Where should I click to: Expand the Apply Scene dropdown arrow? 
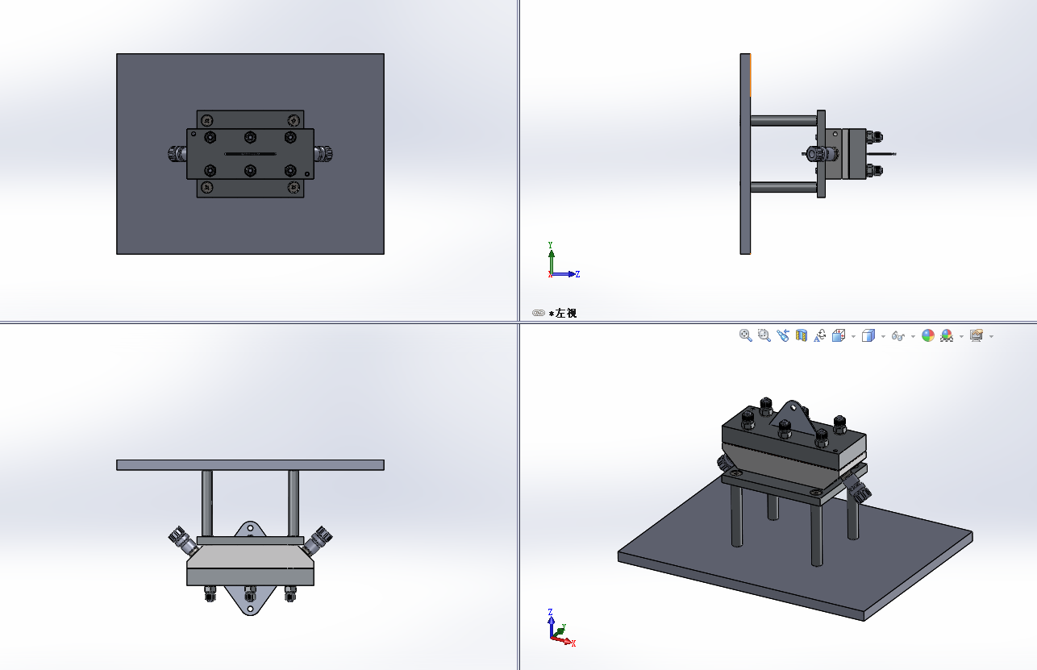pyautogui.click(x=961, y=336)
